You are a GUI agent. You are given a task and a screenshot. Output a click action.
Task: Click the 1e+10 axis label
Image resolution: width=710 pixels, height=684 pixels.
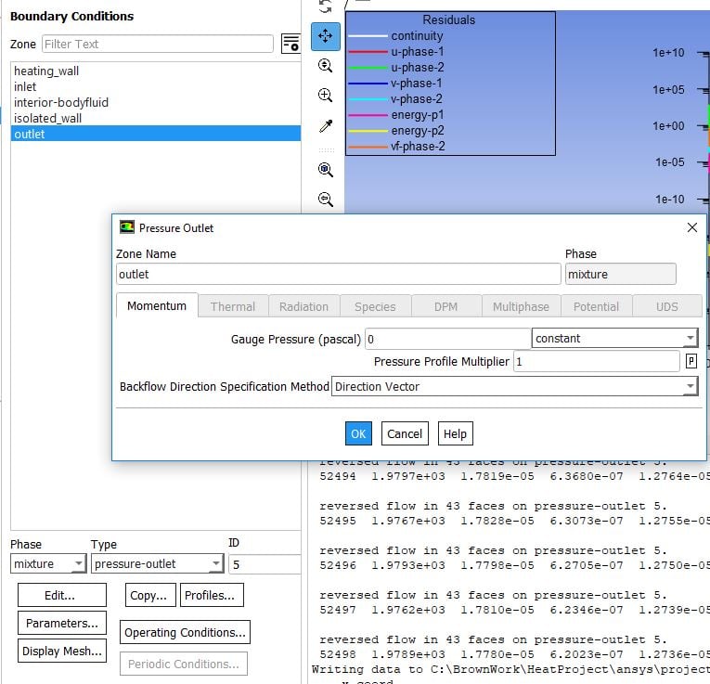pyautogui.click(x=668, y=53)
